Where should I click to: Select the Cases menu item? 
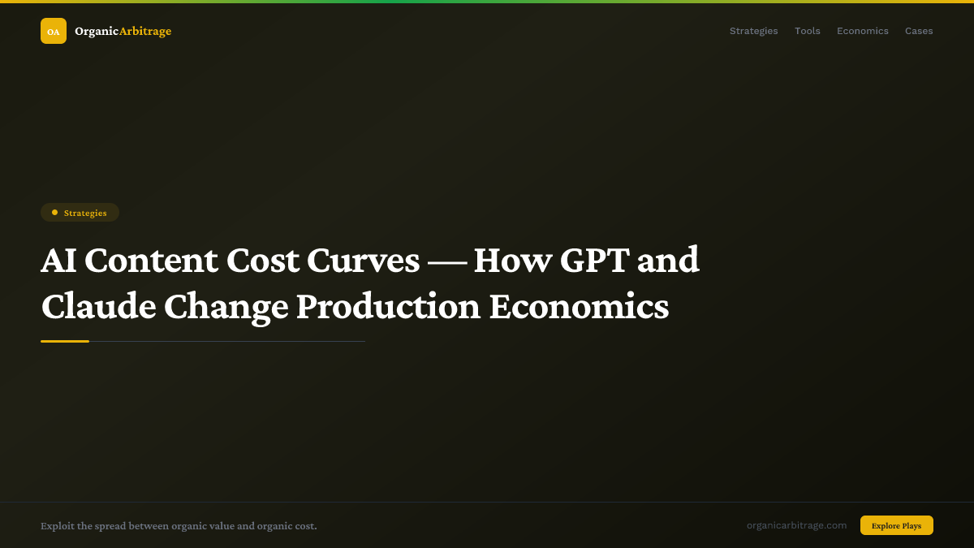coord(919,31)
